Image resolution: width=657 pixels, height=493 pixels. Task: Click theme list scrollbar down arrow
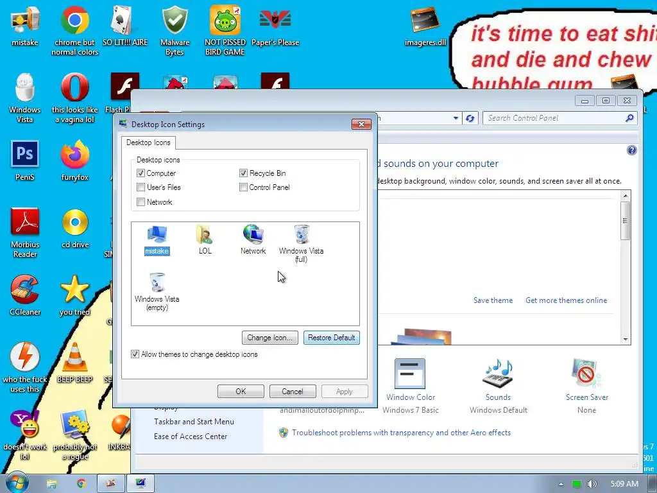[x=625, y=339]
